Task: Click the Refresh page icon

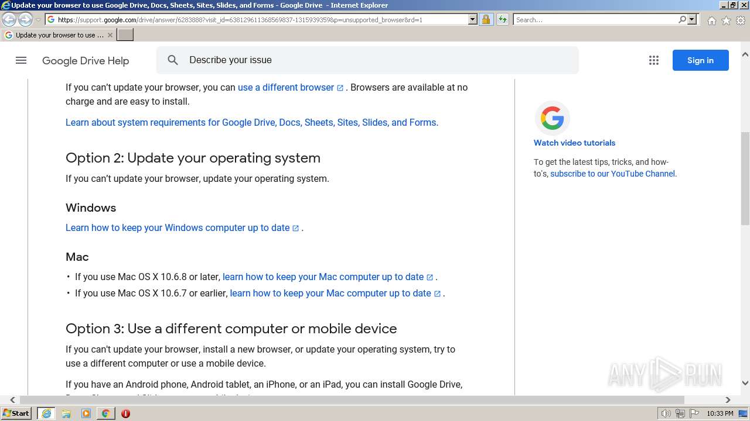Action: (x=502, y=19)
